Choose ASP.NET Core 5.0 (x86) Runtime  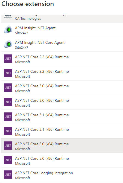click(62, 160)
